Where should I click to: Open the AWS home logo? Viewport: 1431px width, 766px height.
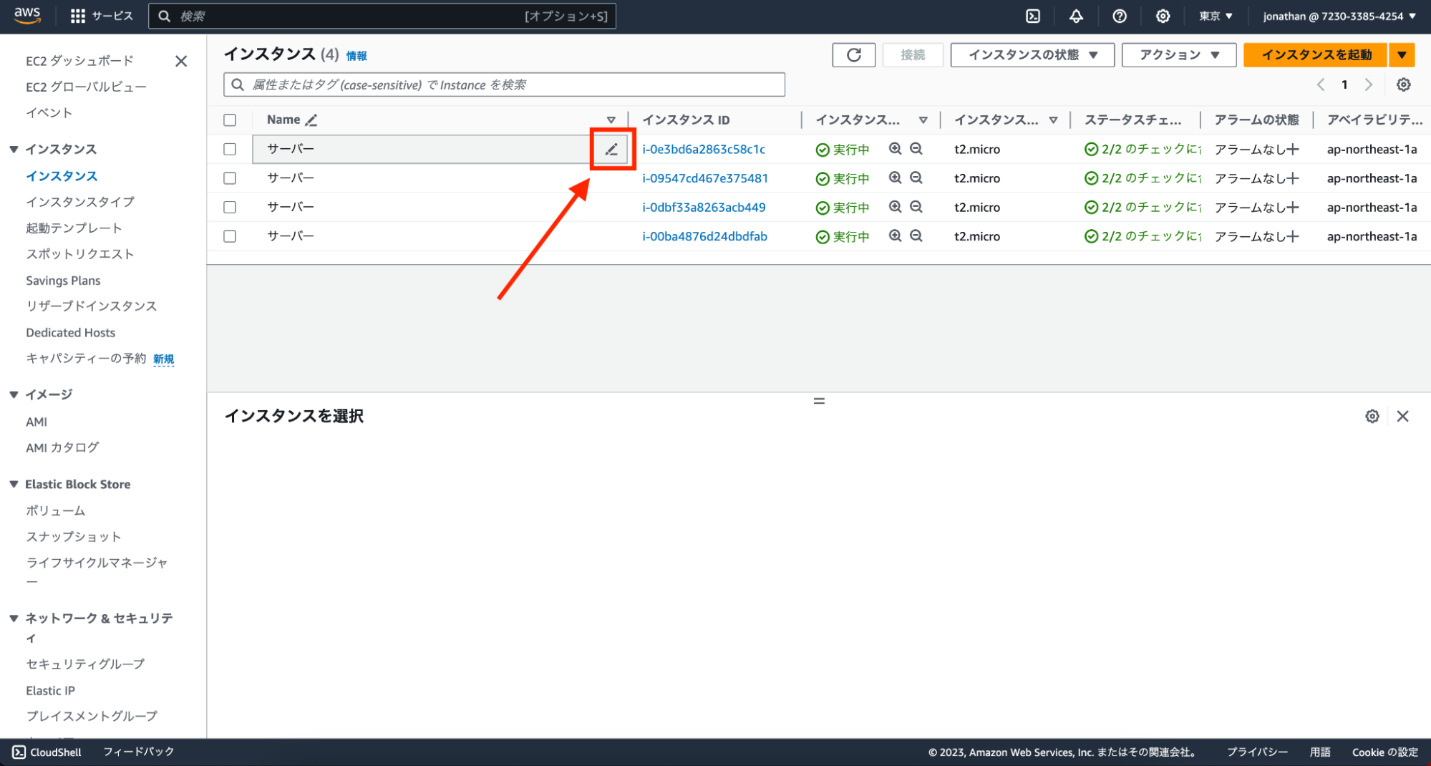point(27,16)
